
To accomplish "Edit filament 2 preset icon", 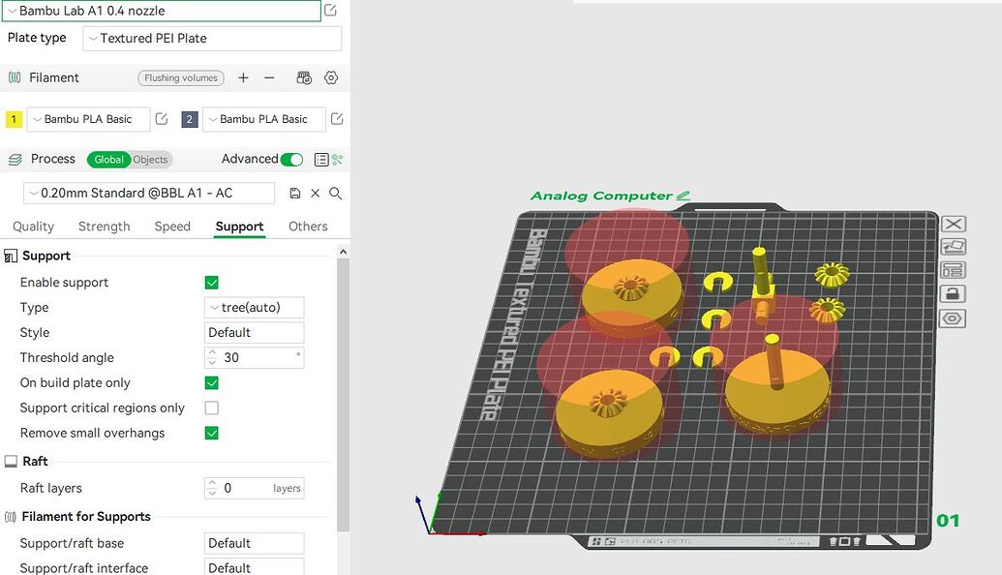I will pyautogui.click(x=337, y=119).
